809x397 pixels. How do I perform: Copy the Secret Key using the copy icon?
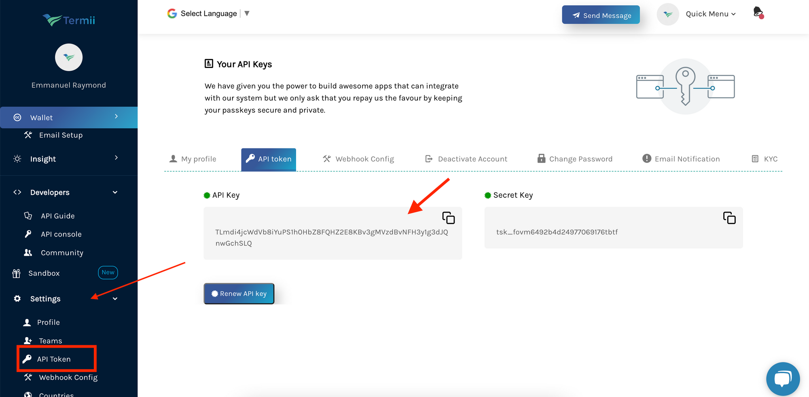[730, 218]
